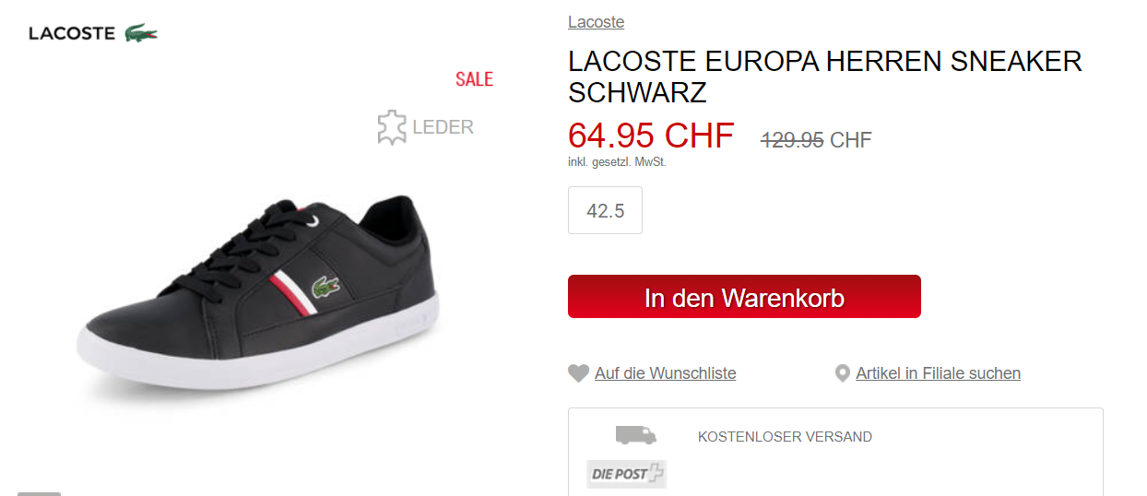
Task: Click the inkl. gesetzl. MwSt. note
Action: [617, 162]
